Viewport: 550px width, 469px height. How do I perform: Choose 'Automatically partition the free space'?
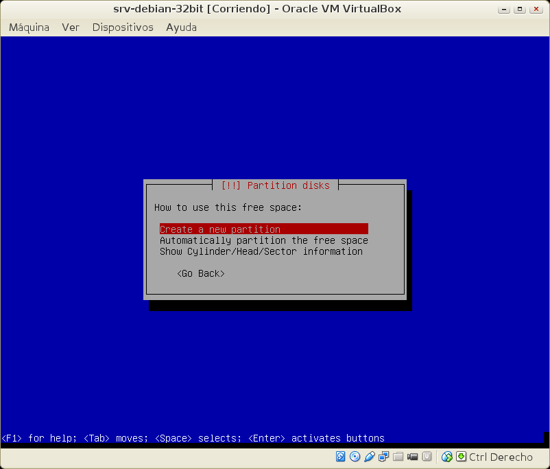tap(263, 240)
